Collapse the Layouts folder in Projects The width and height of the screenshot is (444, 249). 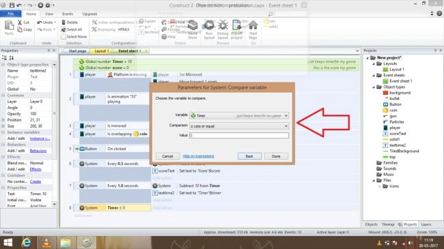374,63
